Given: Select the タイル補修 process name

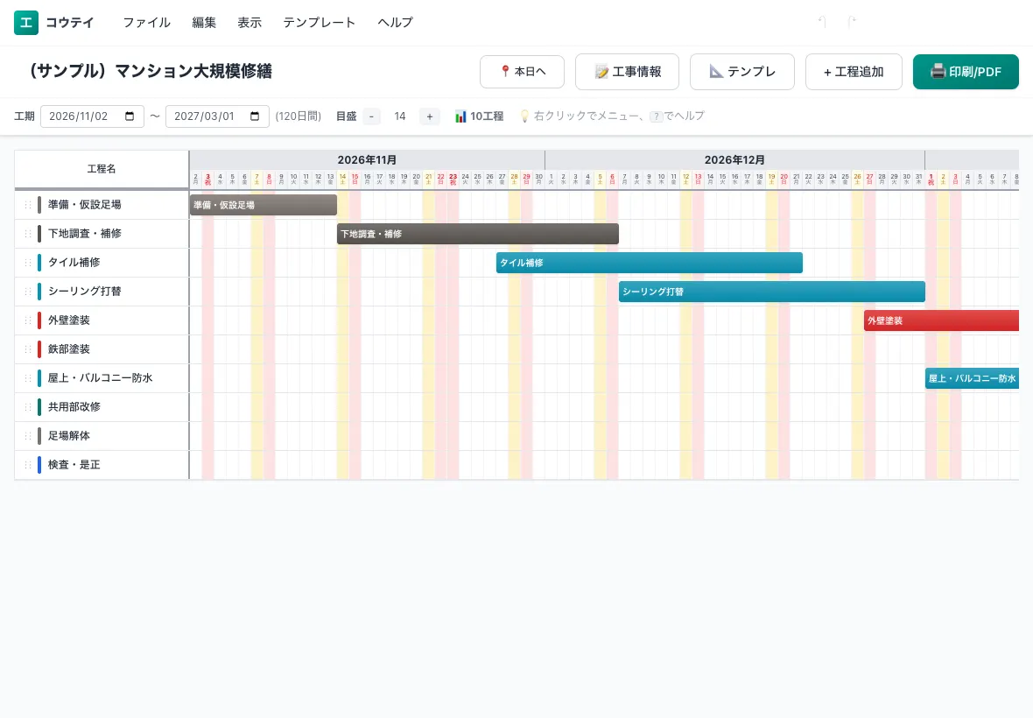Looking at the screenshot, I should tap(74, 262).
